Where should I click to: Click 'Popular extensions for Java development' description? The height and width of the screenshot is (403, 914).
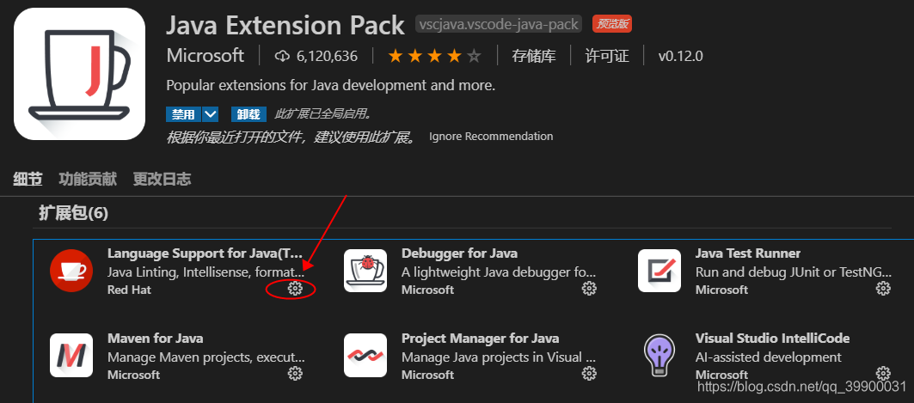click(x=330, y=86)
